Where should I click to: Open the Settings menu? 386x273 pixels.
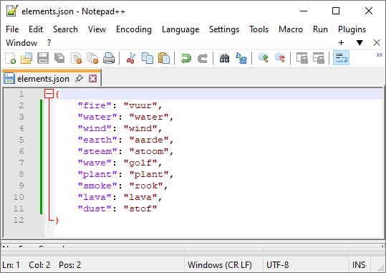(x=224, y=29)
